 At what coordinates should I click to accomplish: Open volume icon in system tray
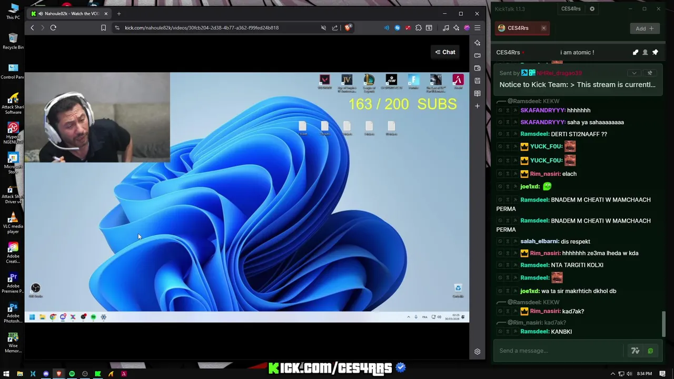coord(629,374)
